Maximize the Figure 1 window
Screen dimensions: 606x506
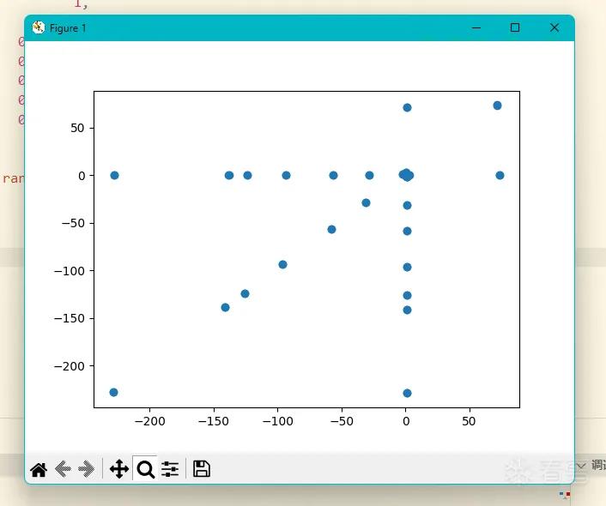(515, 27)
